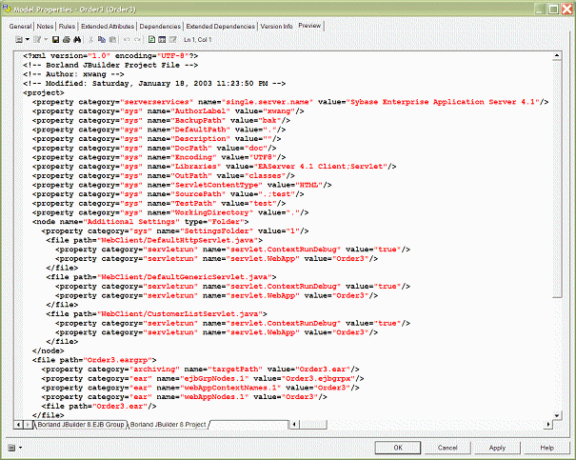The image size is (576, 460).
Task: Click the Cut scissors icon
Action: 91,39
